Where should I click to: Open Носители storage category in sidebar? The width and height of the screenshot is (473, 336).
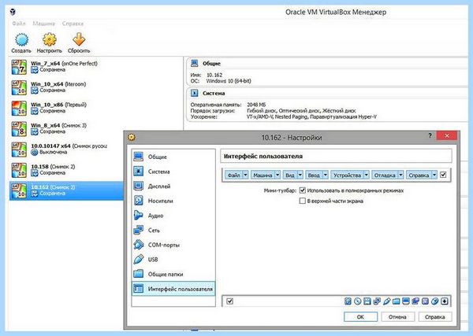tap(173, 201)
